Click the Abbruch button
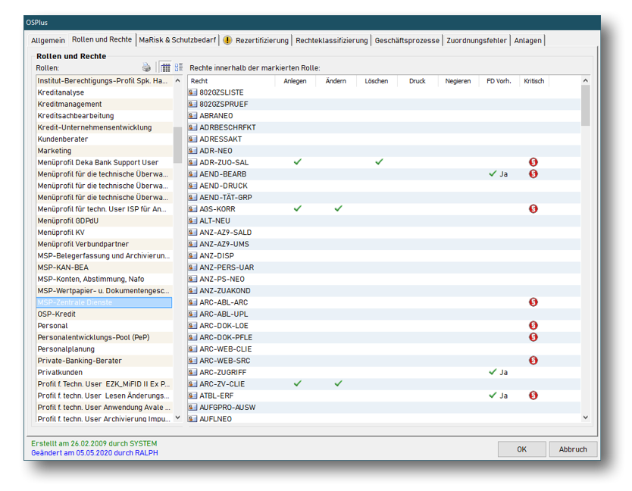This screenshot has width=632, height=491. coord(572,449)
